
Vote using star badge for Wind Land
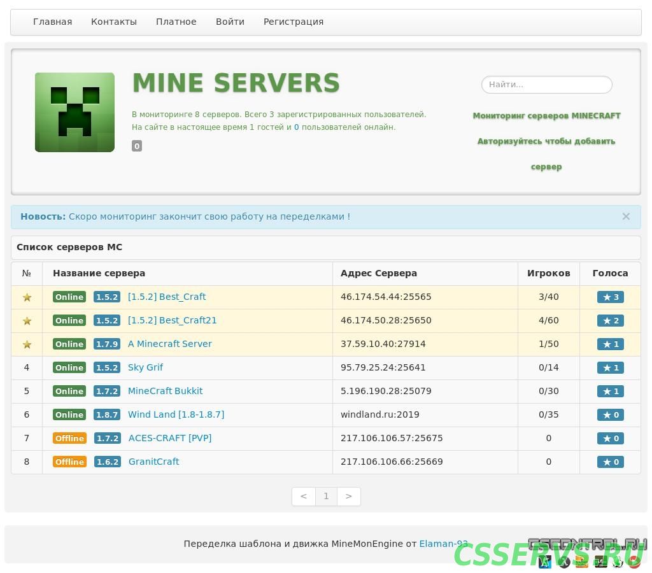(611, 415)
